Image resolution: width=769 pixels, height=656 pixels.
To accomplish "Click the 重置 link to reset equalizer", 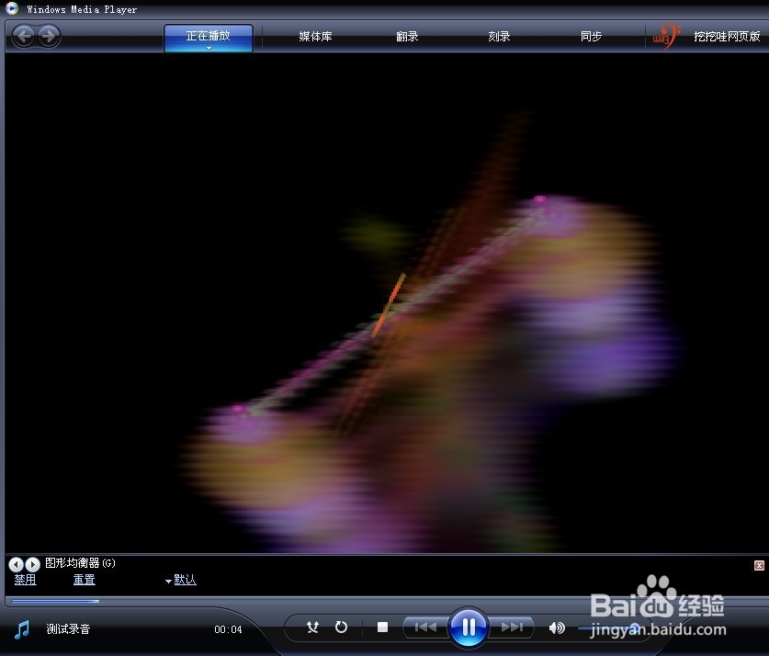I will pos(84,580).
